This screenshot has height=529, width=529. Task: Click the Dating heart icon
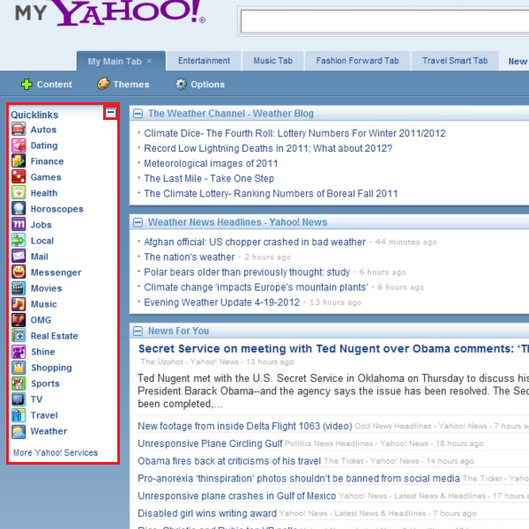click(x=19, y=145)
